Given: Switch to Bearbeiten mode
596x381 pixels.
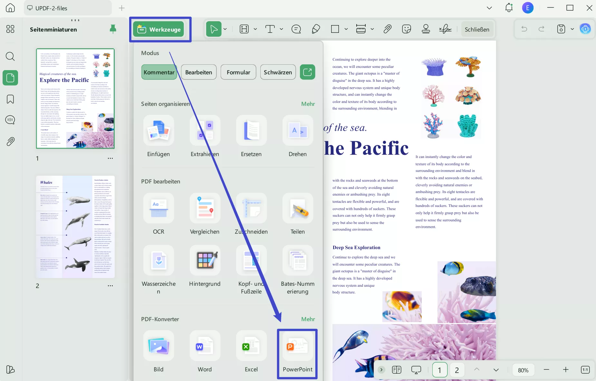Looking at the screenshot, I should click(x=198, y=72).
